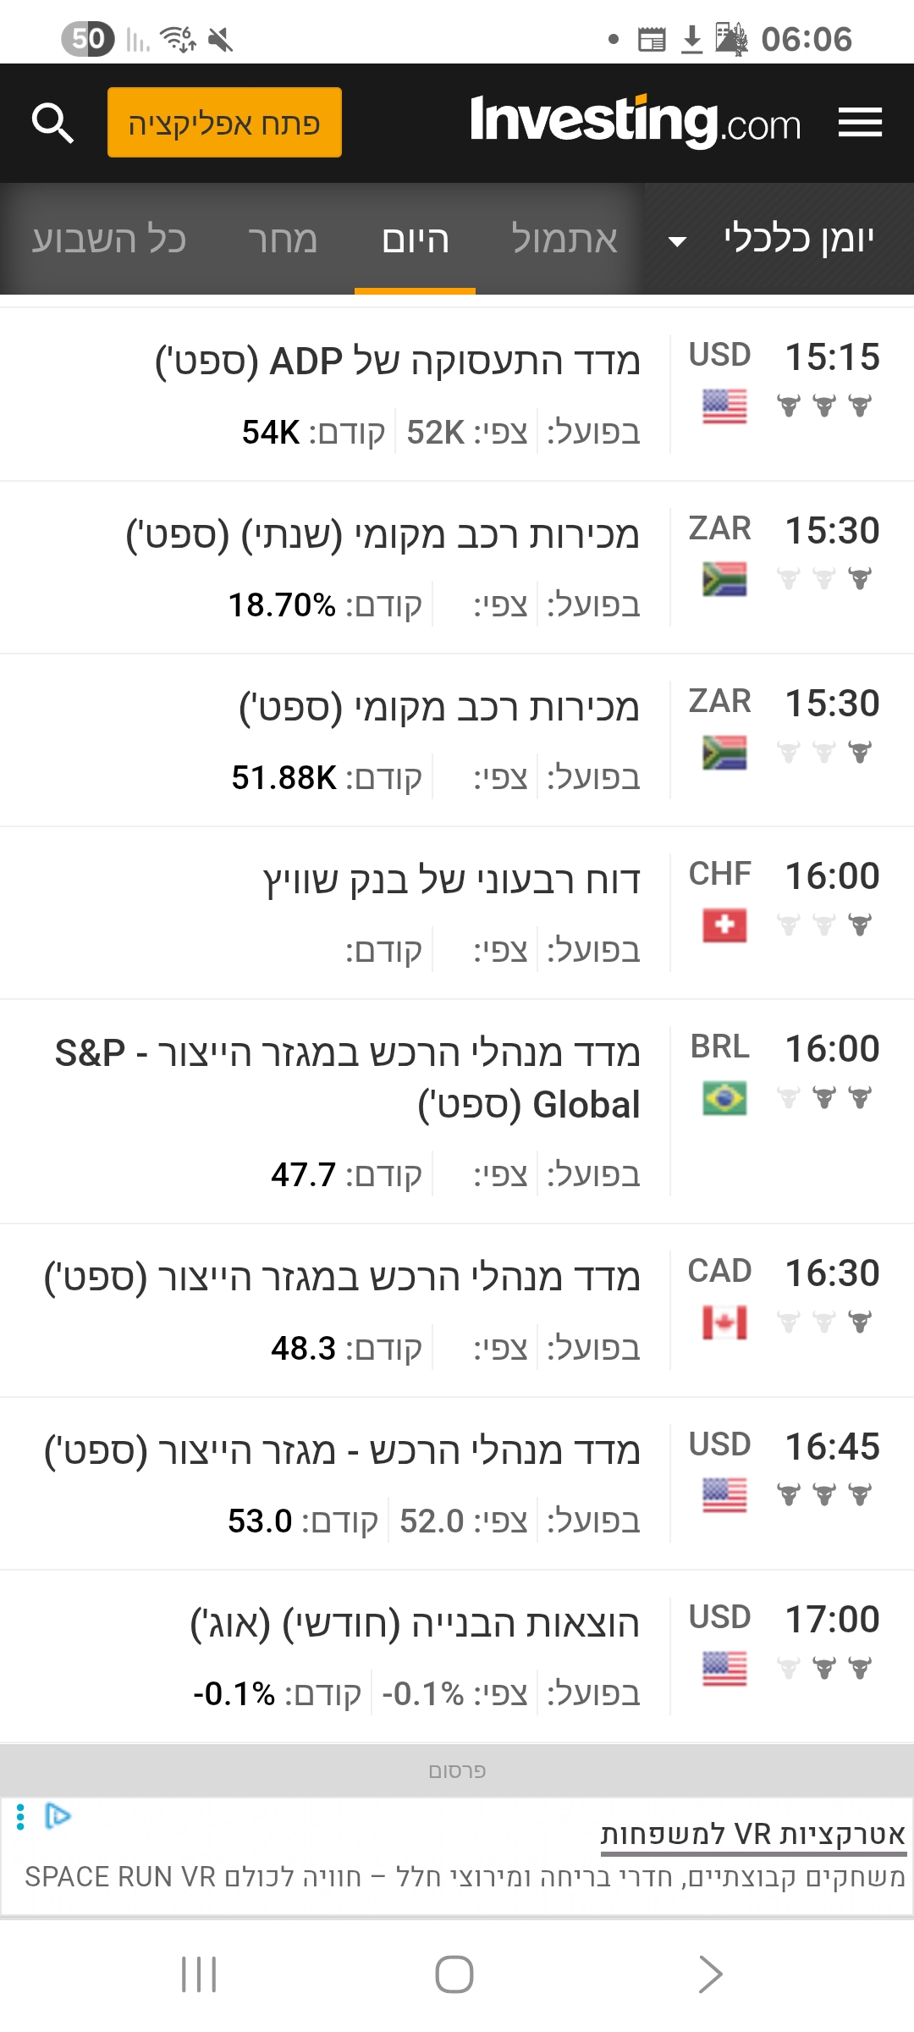The image size is (914, 2032).
Task: Open the hamburger menu
Action: [860, 122]
